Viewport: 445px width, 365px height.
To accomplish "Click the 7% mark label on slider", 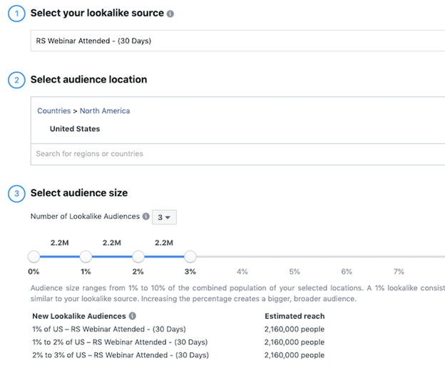I will 399,272.
